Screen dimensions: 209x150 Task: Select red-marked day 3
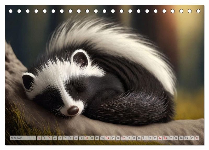[x=50, y=138]
